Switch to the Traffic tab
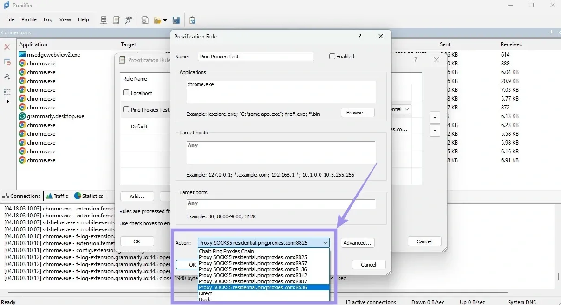Screen dimensions: 561x305 [57, 196]
